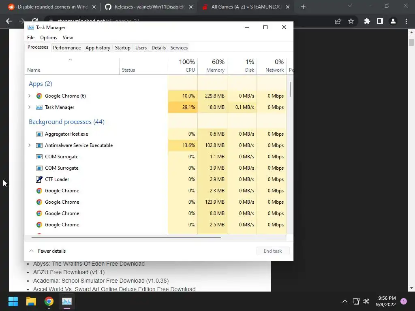
Task: Open the File menu in Task Manager
Action: tap(31, 38)
